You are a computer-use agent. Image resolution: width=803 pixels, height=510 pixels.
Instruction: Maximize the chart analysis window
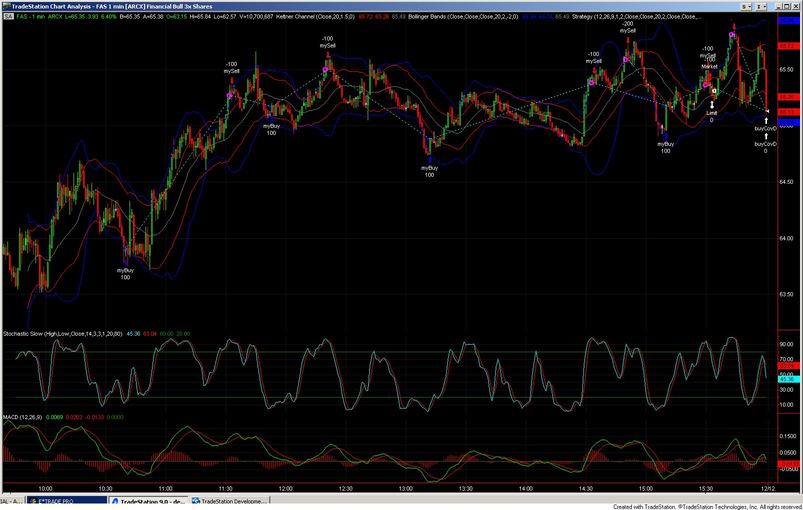pos(787,6)
